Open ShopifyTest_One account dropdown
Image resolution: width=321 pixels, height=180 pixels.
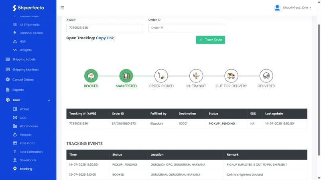pyautogui.click(x=297, y=8)
